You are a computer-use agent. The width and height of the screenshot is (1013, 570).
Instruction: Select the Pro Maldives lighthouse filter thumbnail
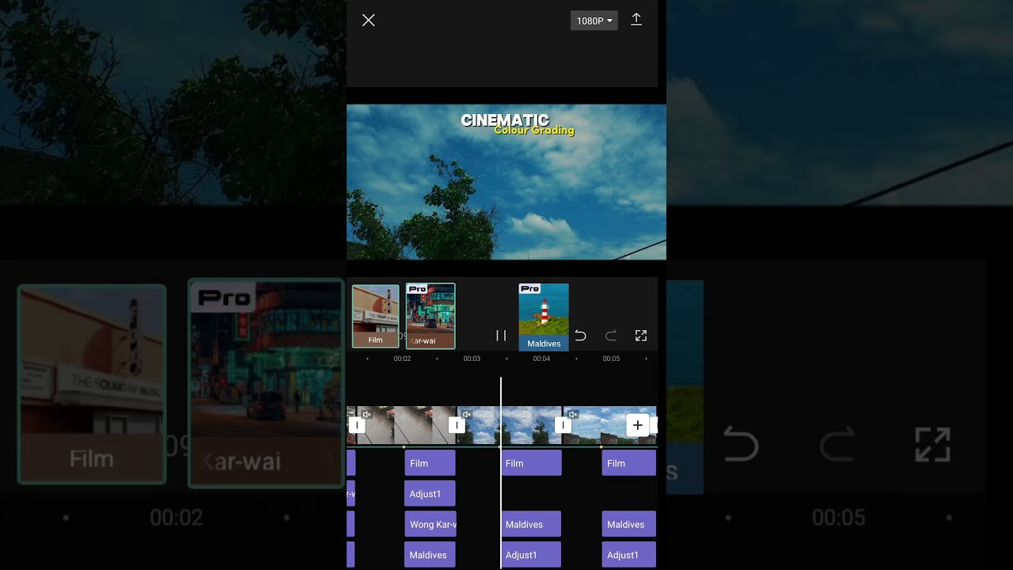(544, 317)
